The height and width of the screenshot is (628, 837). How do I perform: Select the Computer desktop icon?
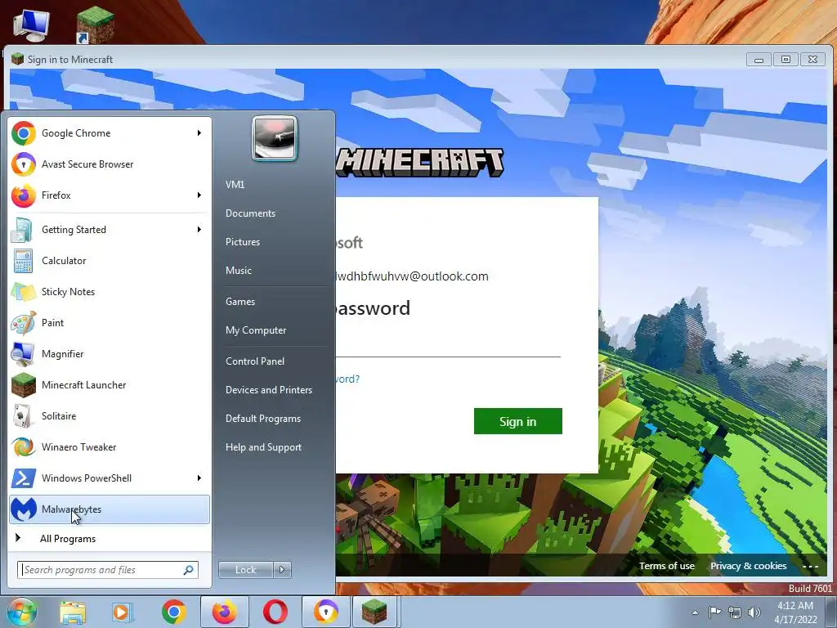pos(32,25)
